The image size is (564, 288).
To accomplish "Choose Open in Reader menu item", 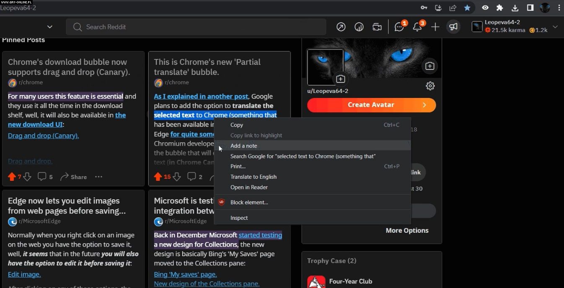I will (x=313, y=187).
